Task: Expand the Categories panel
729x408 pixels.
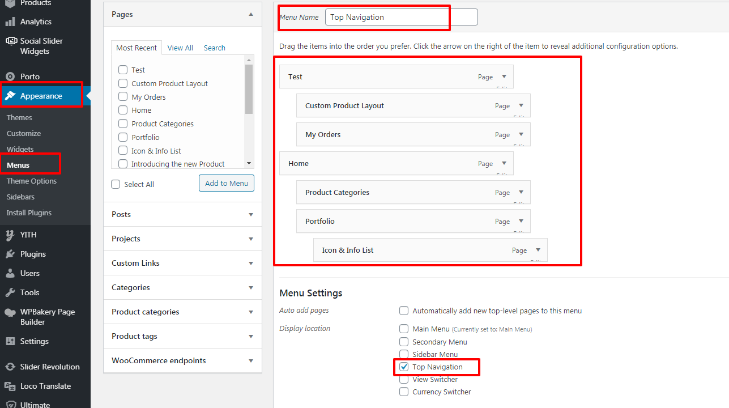Action: click(x=251, y=287)
